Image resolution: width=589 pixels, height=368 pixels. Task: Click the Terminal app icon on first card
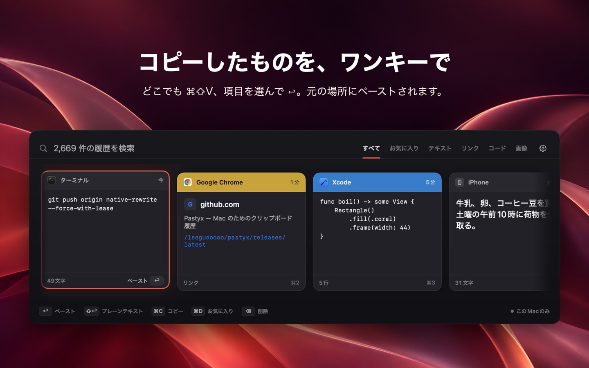tap(52, 180)
